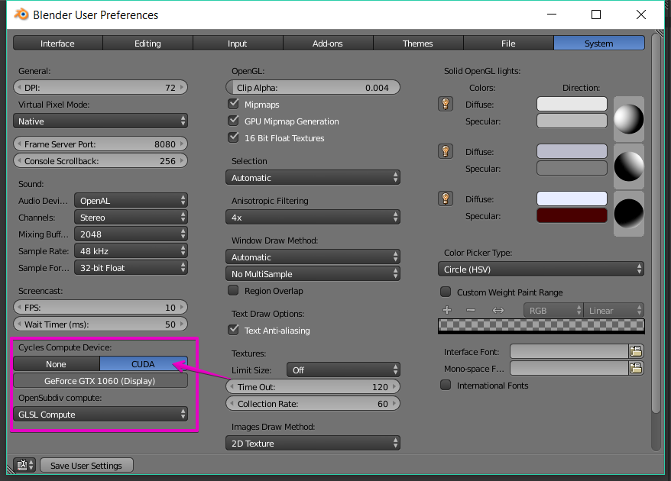
Task: Click Clip Alpha value field
Action: pos(313,87)
